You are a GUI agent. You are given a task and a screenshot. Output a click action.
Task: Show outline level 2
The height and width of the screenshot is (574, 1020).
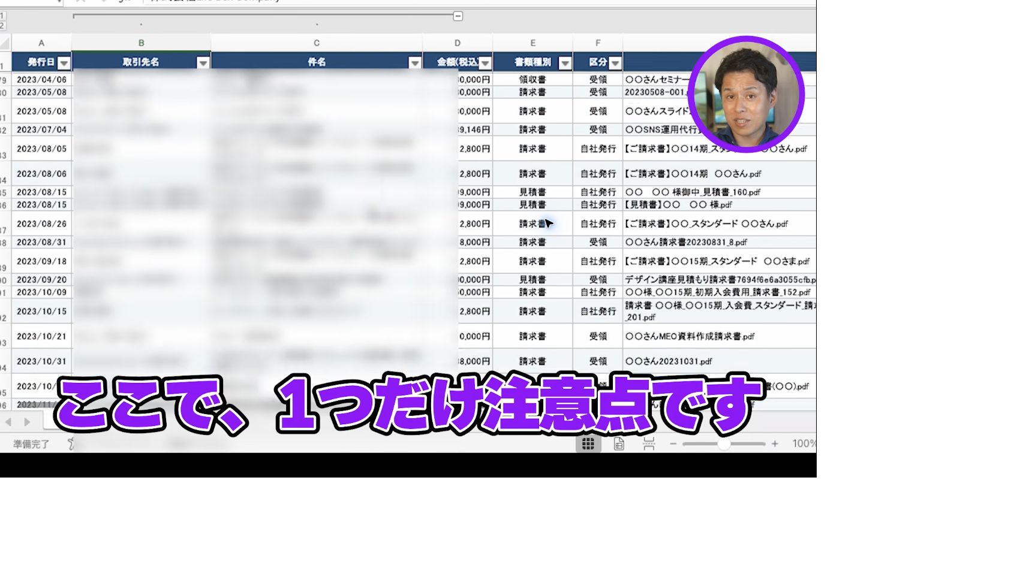click(2, 26)
